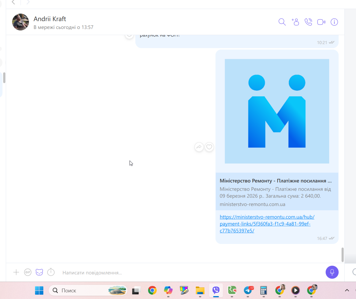This screenshot has width=356, height=299.
Task: Open the media player taskbar icon
Action: coord(295,290)
